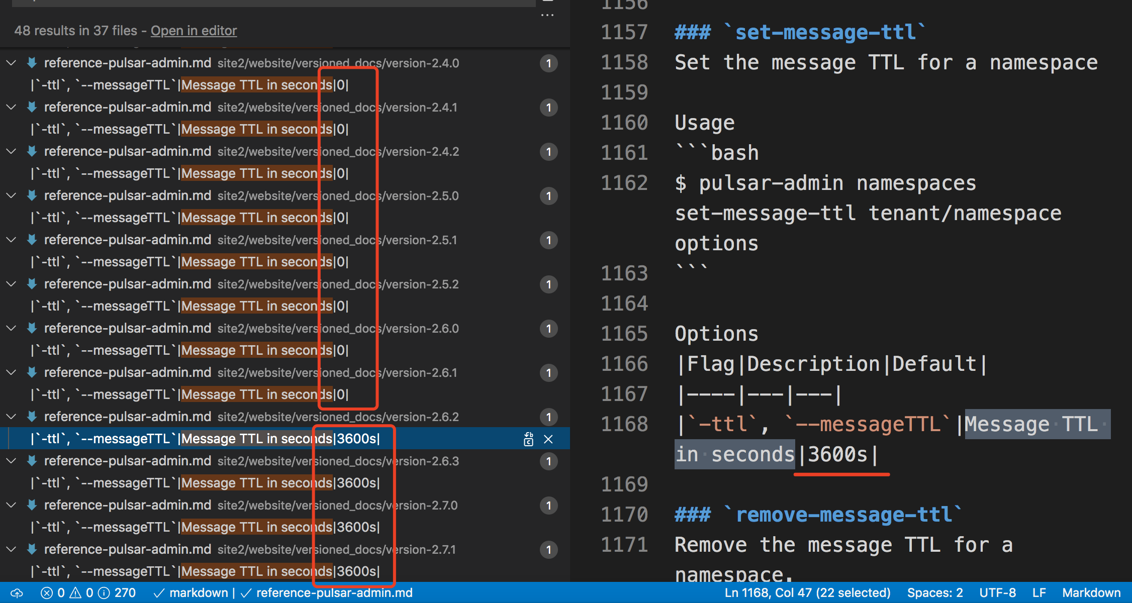Image resolution: width=1132 pixels, height=603 pixels.
Task: Collapse the version-2.5.1 file results
Action: [x=11, y=240]
